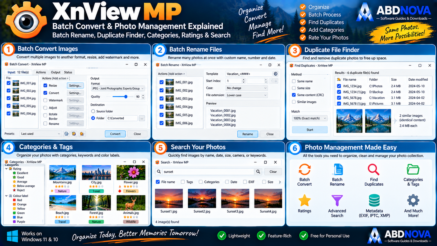Click the ABDNOVA logo at top right
The height and width of the screenshot is (246, 437).
[x=393, y=12]
